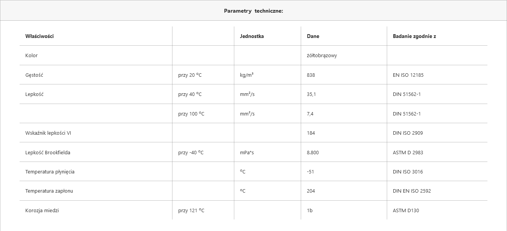
Task: Select the 'Właściwości' column header
Action: coord(40,36)
